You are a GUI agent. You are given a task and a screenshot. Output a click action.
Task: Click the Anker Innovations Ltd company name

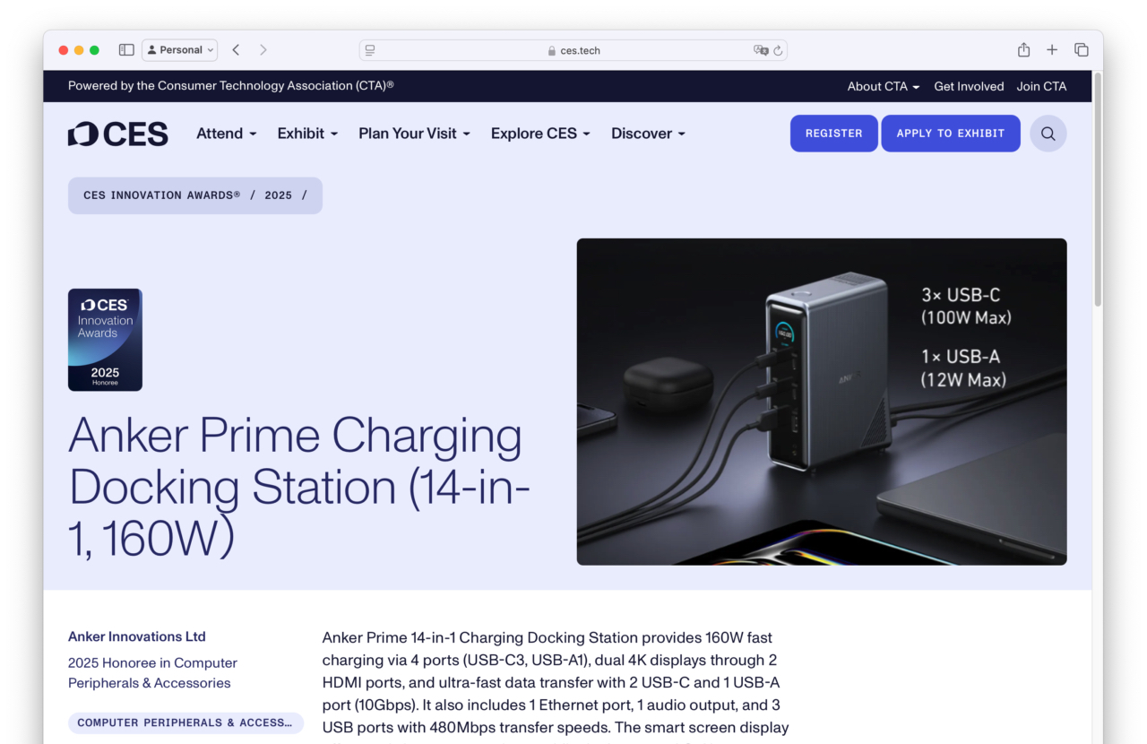click(x=137, y=637)
